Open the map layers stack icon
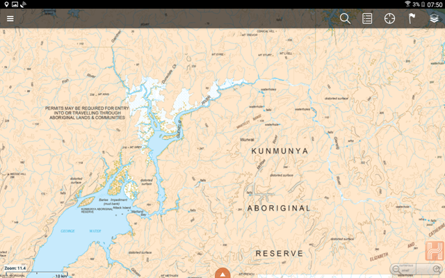445x278 pixels. 434,19
